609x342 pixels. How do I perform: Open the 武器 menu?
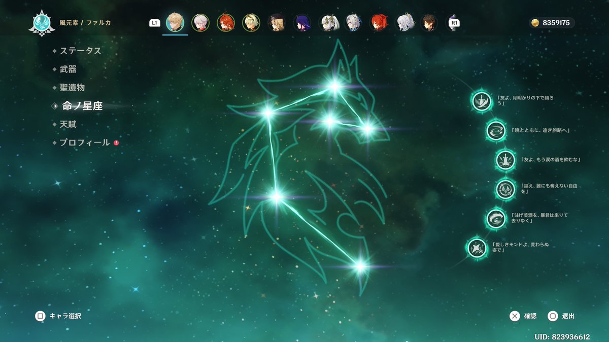(68, 69)
